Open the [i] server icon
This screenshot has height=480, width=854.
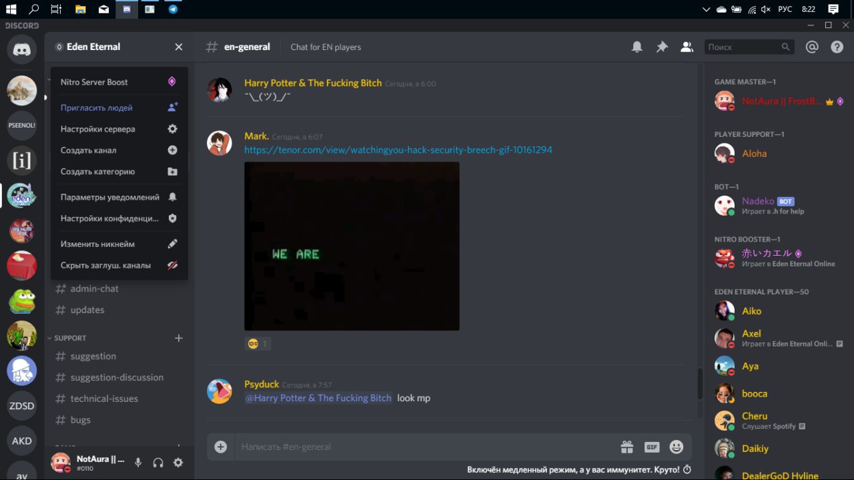tap(22, 160)
